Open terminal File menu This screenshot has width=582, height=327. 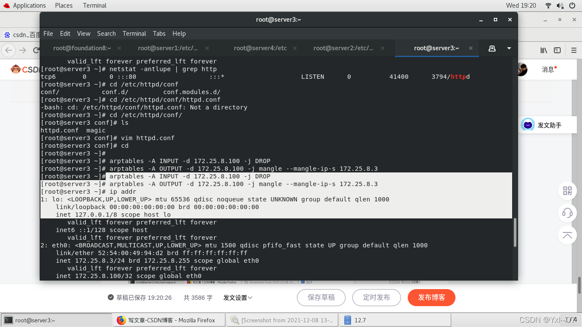[x=48, y=34]
